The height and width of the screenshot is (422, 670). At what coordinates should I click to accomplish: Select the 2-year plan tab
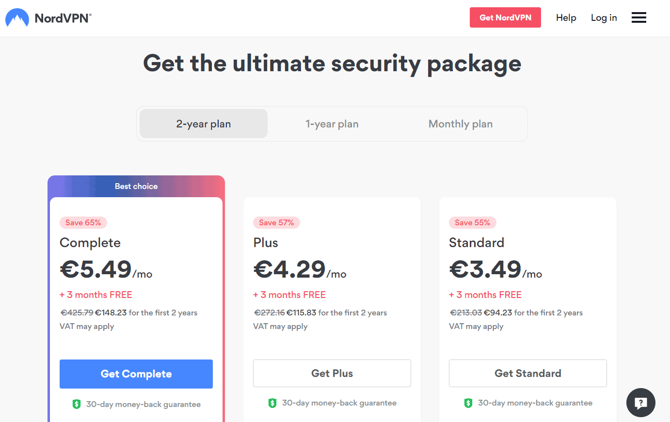(x=204, y=124)
